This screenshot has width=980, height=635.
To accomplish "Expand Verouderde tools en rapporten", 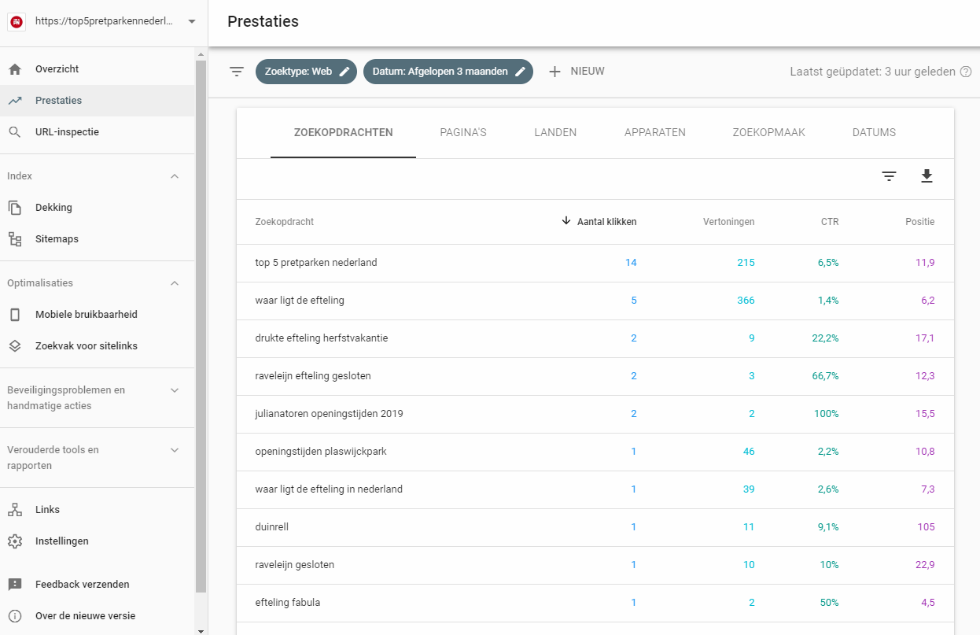I will click(175, 450).
